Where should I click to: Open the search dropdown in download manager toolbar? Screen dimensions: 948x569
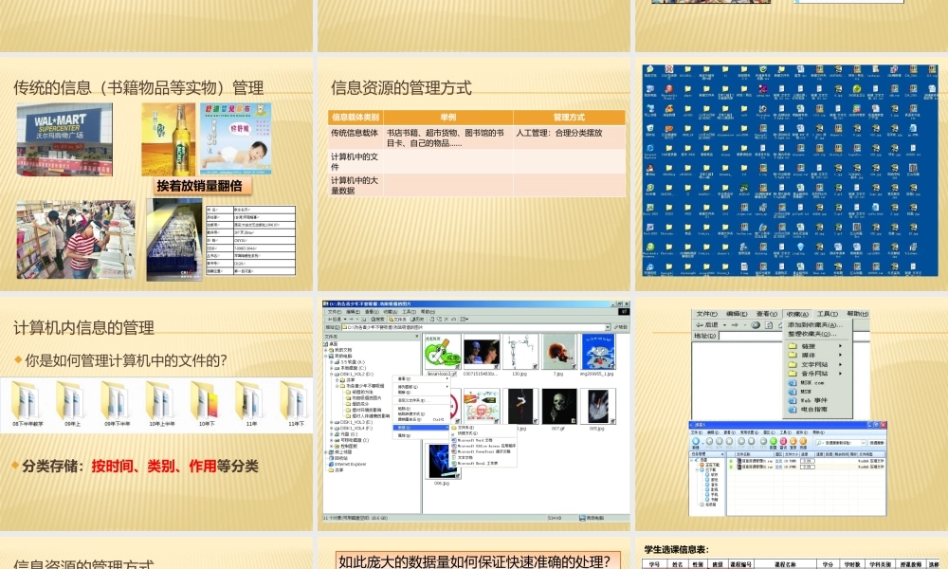pos(863,443)
